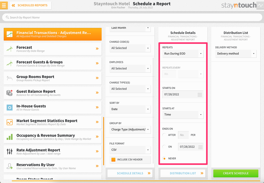Open the Repeats Every unit dropdown

coord(191,74)
